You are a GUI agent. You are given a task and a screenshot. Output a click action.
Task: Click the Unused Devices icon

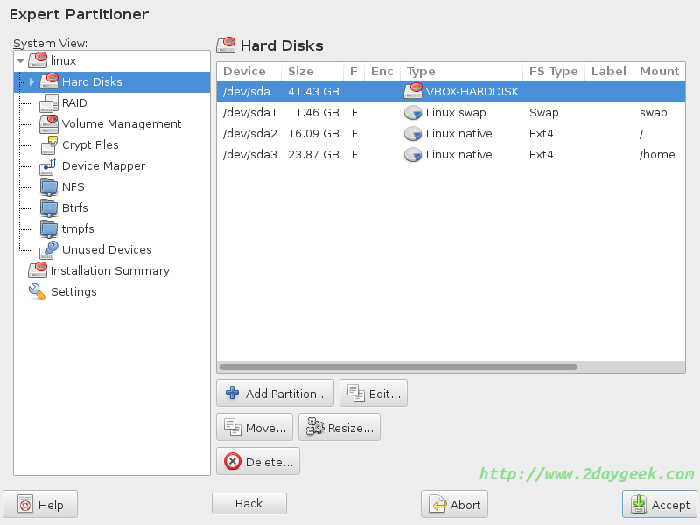click(49, 250)
